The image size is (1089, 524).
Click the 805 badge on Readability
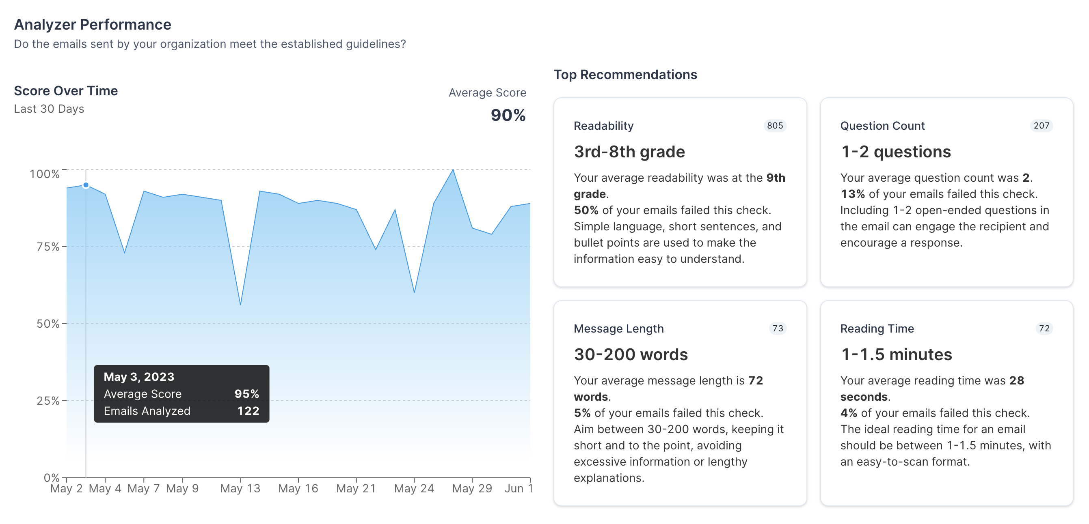point(775,125)
